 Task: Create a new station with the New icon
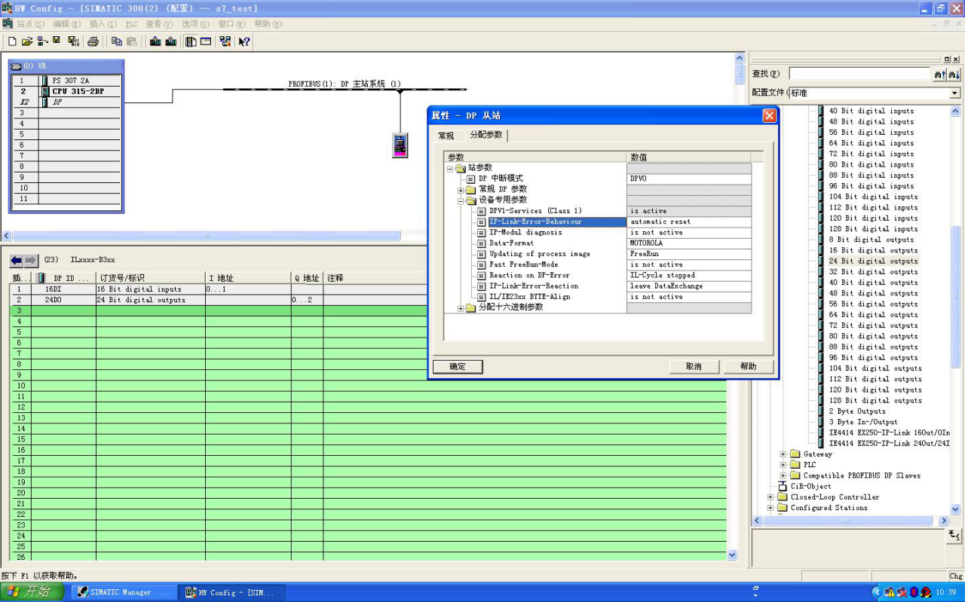point(12,41)
